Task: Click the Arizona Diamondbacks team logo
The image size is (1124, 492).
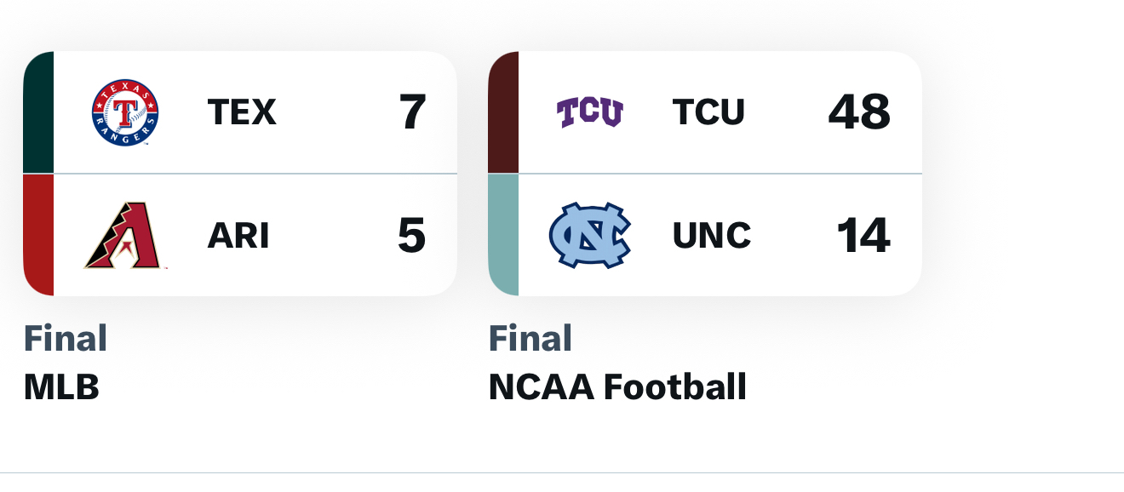Action: 123,236
